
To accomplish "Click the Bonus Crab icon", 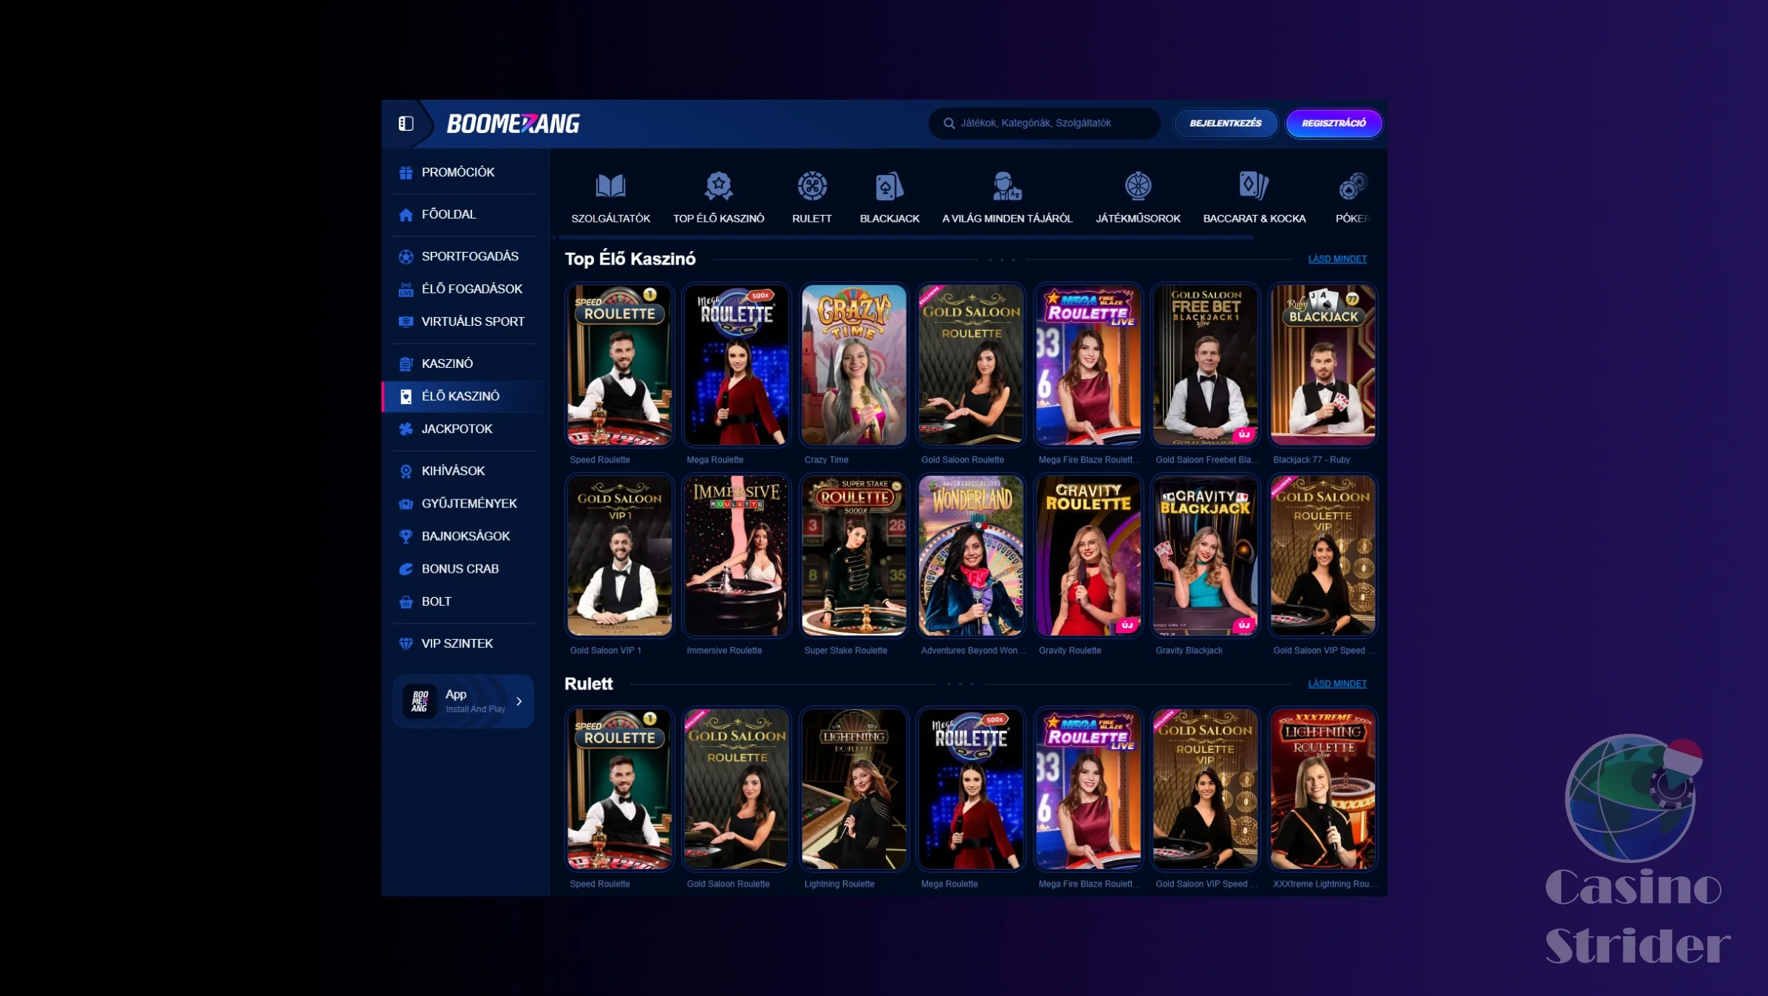I will pyautogui.click(x=406, y=569).
